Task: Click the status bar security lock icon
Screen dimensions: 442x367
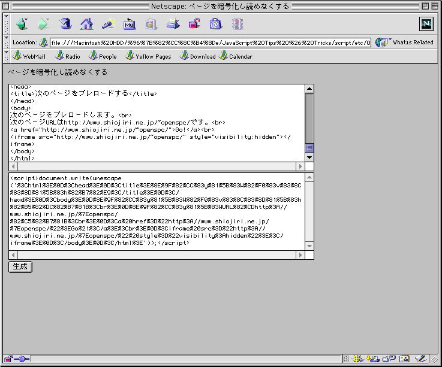Action: pos(8,359)
